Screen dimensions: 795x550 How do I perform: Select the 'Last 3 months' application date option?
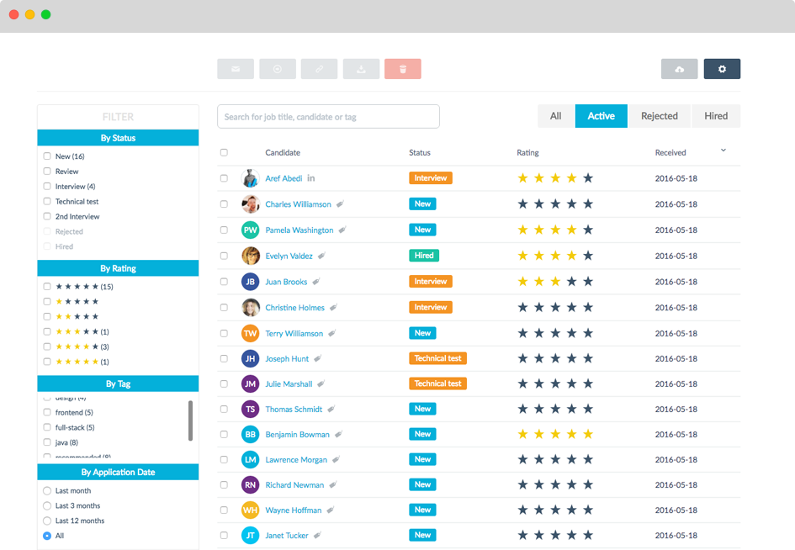(48, 505)
